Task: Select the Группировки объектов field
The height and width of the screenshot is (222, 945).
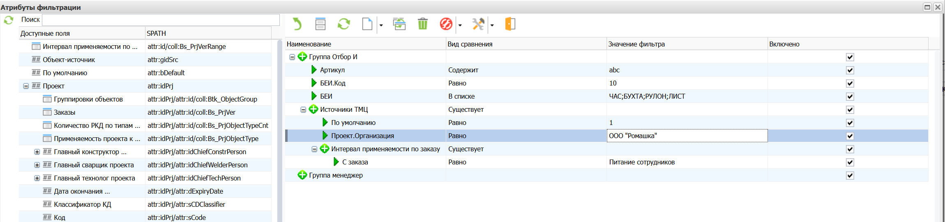Action: (x=88, y=99)
